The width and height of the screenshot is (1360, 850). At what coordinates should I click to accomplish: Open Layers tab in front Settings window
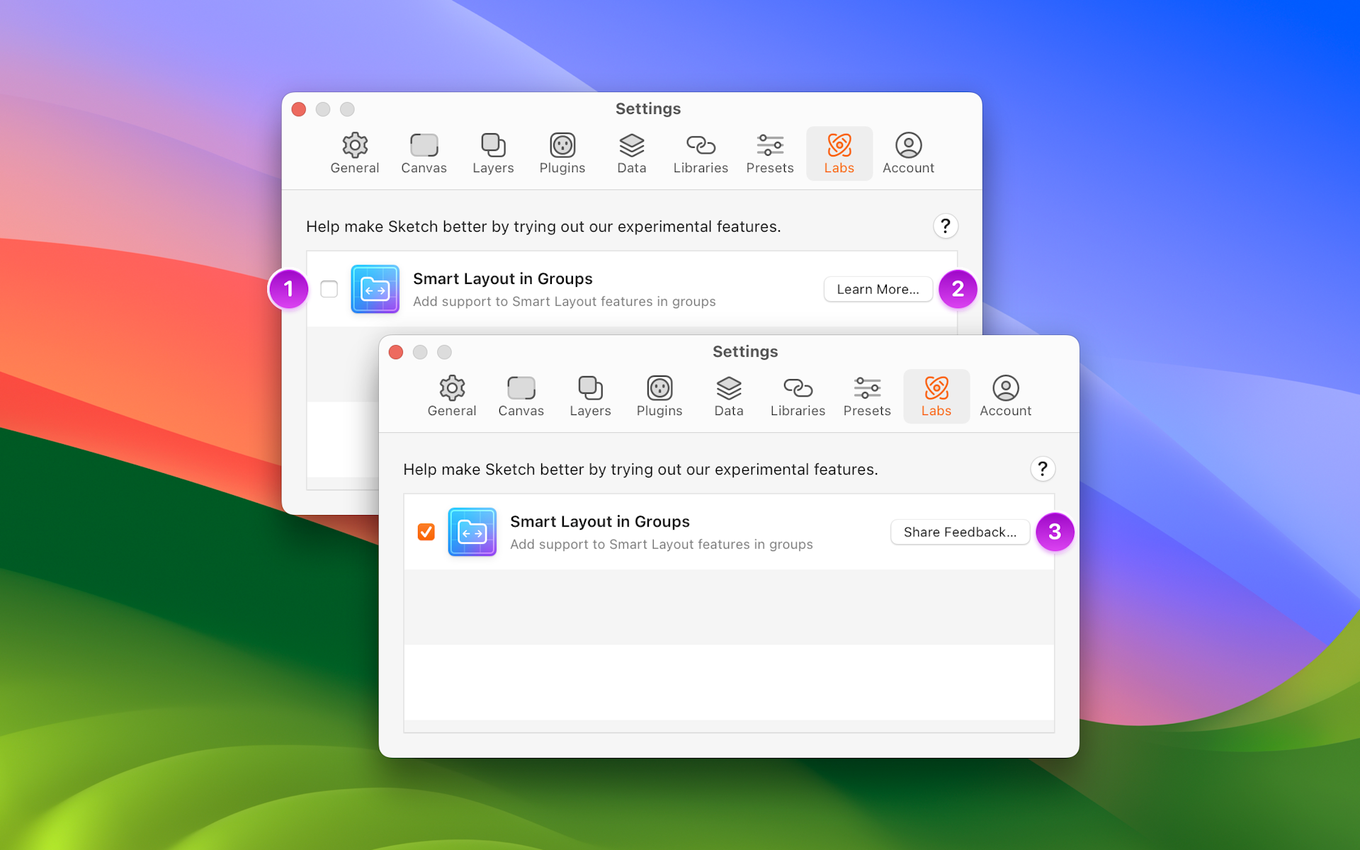coord(590,396)
